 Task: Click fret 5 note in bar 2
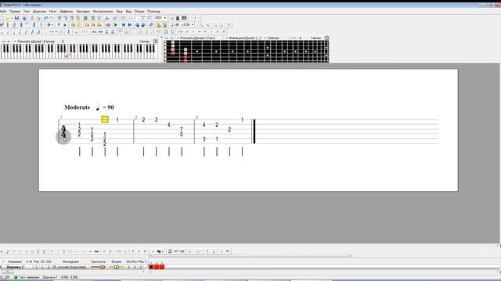point(181,134)
